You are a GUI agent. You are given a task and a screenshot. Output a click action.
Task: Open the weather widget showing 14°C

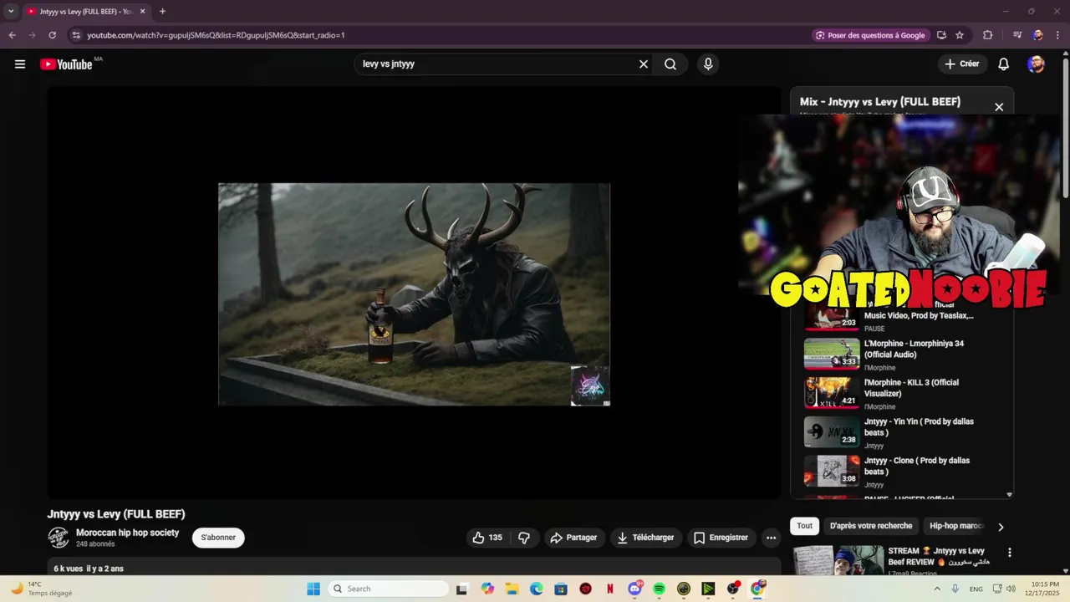coord(42,589)
